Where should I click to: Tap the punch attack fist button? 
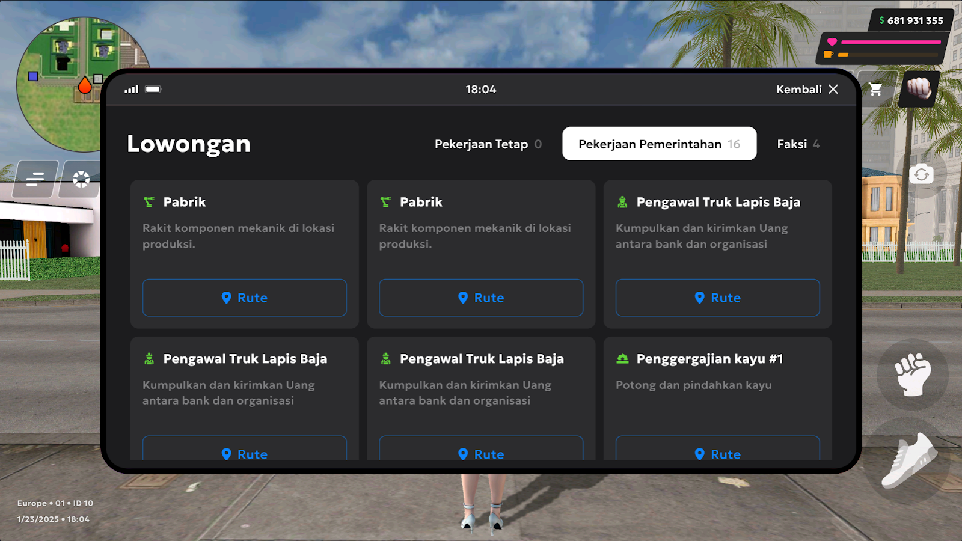click(913, 374)
